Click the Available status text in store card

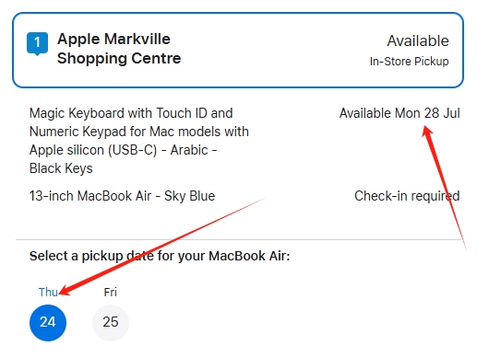tap(418, 40)
